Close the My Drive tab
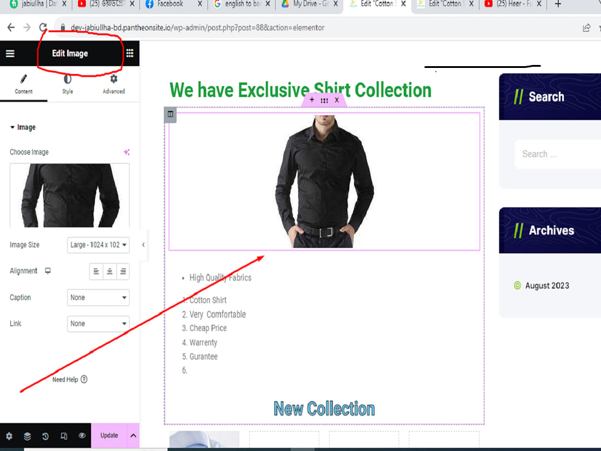 pos(335,4)
